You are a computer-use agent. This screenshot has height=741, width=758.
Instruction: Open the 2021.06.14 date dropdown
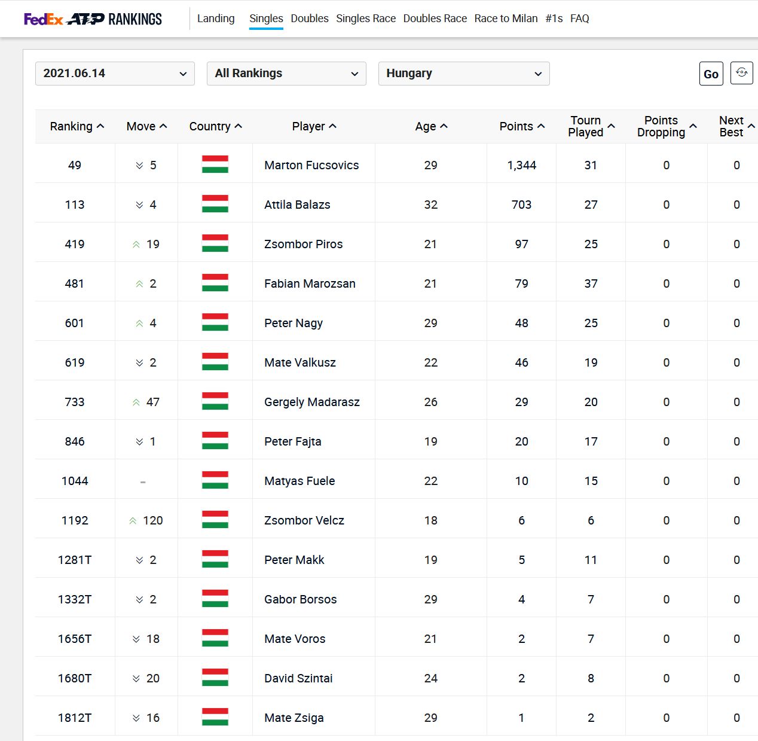click(115, 74)
